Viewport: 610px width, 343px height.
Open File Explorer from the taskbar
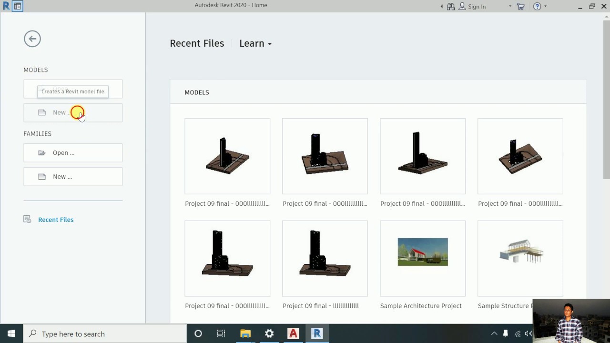(x=245, y=334)
